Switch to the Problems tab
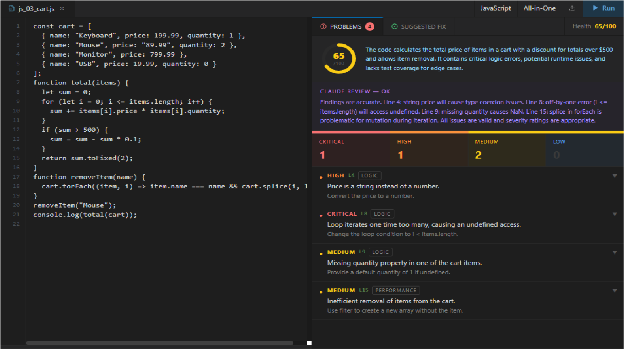Image resolution: width=625 pixels, height=351 pixels. tap(347, 27)
